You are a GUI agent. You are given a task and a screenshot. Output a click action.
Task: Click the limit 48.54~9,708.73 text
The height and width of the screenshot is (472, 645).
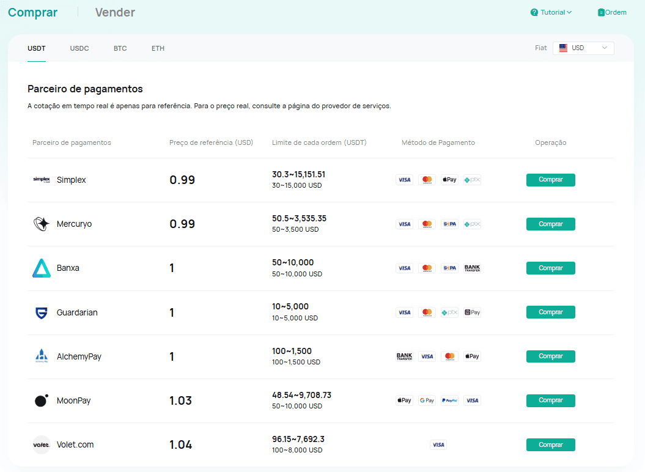pyautogui.click(x=301, y=395)
